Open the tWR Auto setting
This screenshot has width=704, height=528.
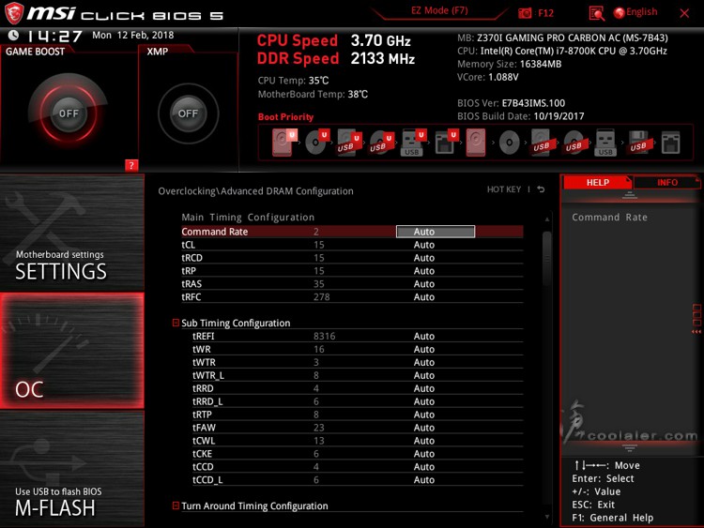[424, 349]
